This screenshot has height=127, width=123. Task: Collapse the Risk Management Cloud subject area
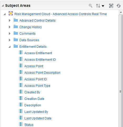point(4,14)
